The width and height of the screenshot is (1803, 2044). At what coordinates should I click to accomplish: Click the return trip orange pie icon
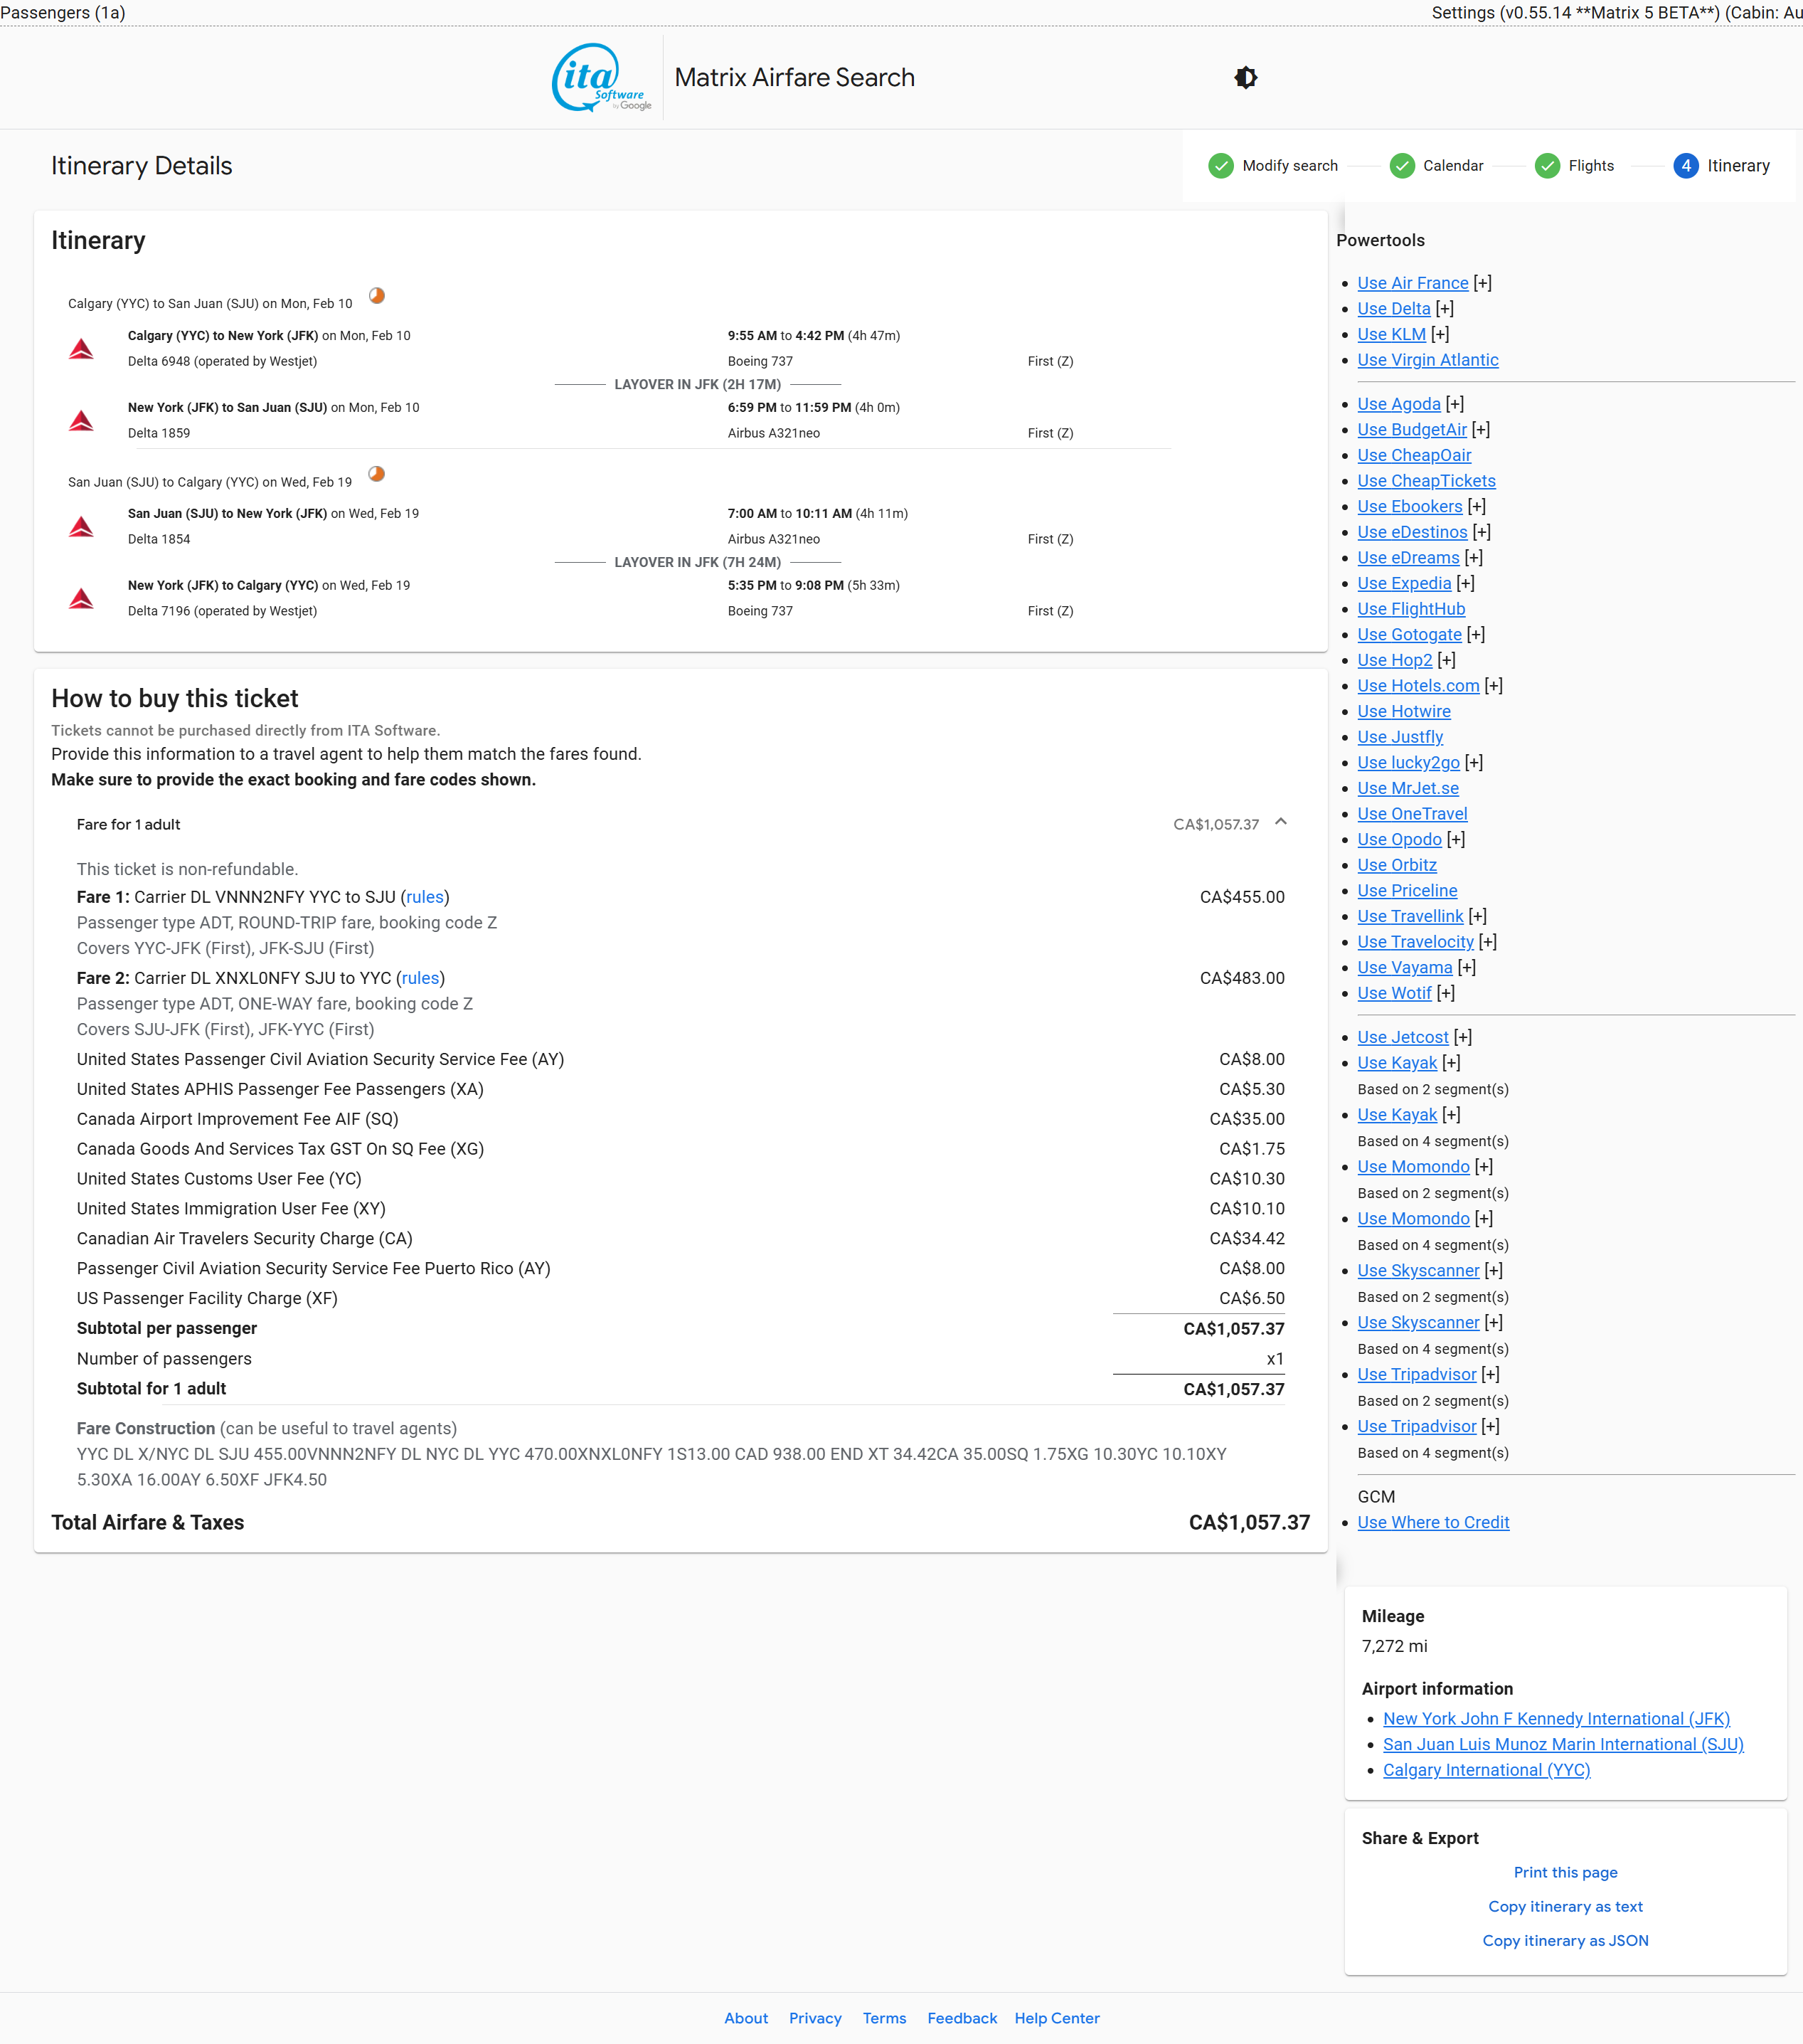pos(377,474)
